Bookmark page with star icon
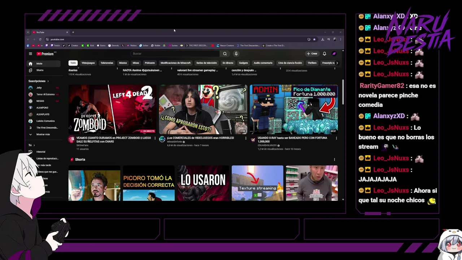 pyautogui.click(x=314, y=39)
